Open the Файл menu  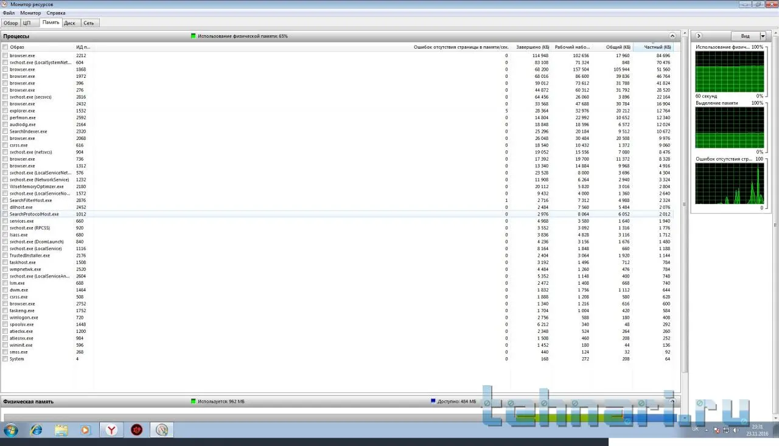[x=9, y=13]
